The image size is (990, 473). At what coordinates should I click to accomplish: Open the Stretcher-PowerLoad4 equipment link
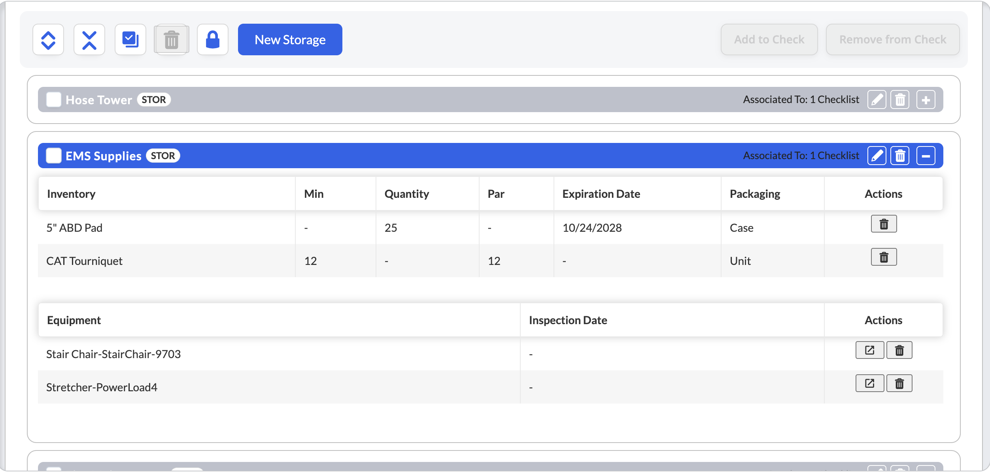(x=869, y=383)
